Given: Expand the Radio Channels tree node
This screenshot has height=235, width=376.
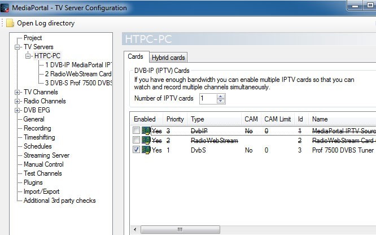Looking at the screenshot, I should coord(18,101).
